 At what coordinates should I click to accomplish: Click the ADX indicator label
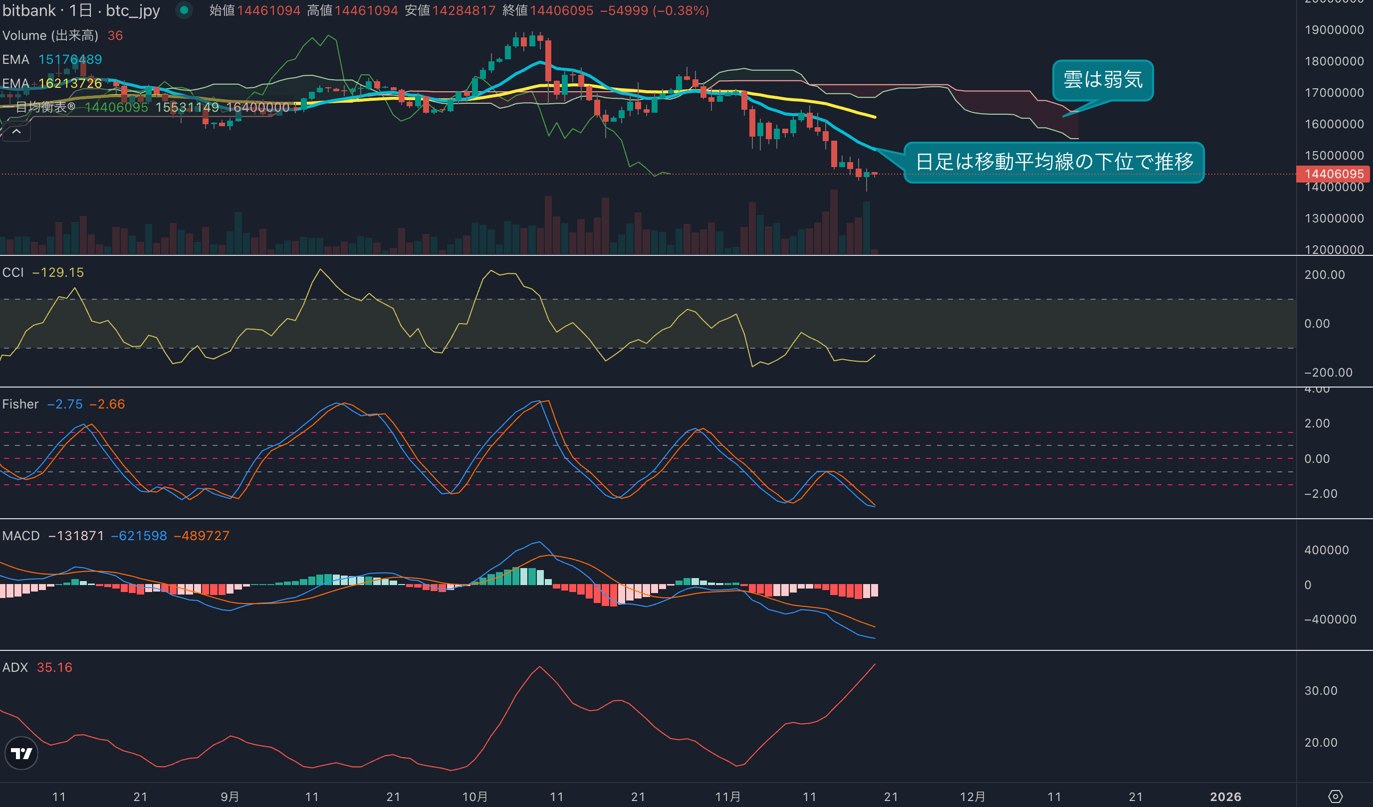click(14, 668)
